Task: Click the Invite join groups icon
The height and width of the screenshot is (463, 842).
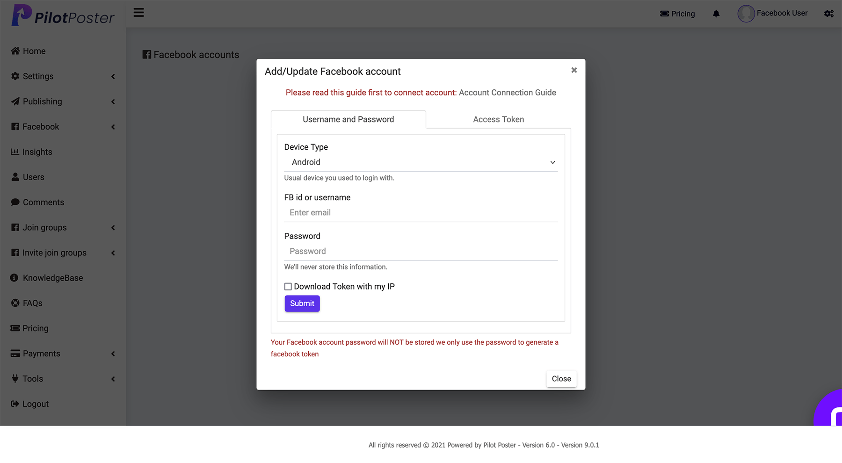Action: click(15, 253)
